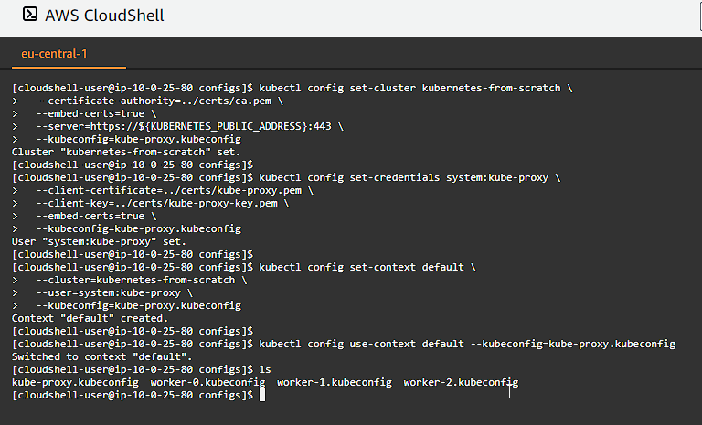Image resolution: width=702 pixels, height=425 pixels.
Task: Click worker-1.kubeconfig in the ls output
Action: point(335,382)
